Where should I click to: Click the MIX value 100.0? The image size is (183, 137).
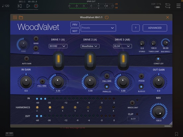[x=158, y=120]
